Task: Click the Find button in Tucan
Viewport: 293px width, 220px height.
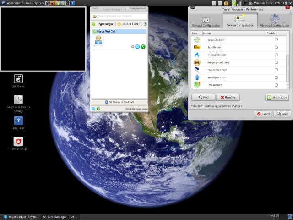Action: [x=203, y=97]
